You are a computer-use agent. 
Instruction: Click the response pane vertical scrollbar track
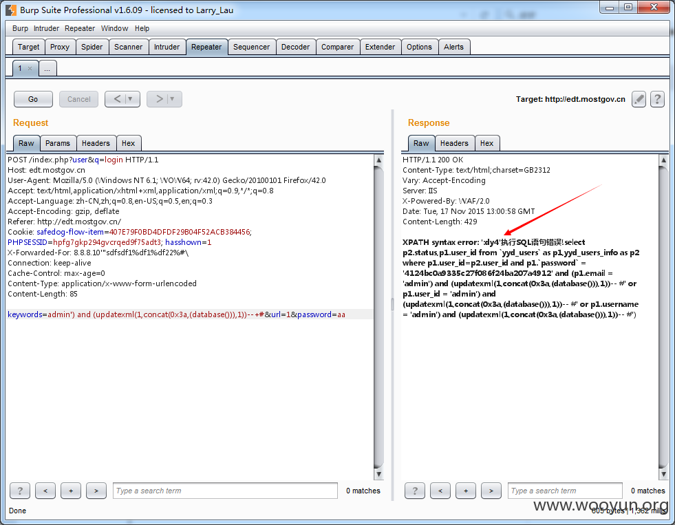[x=663, y=317]
